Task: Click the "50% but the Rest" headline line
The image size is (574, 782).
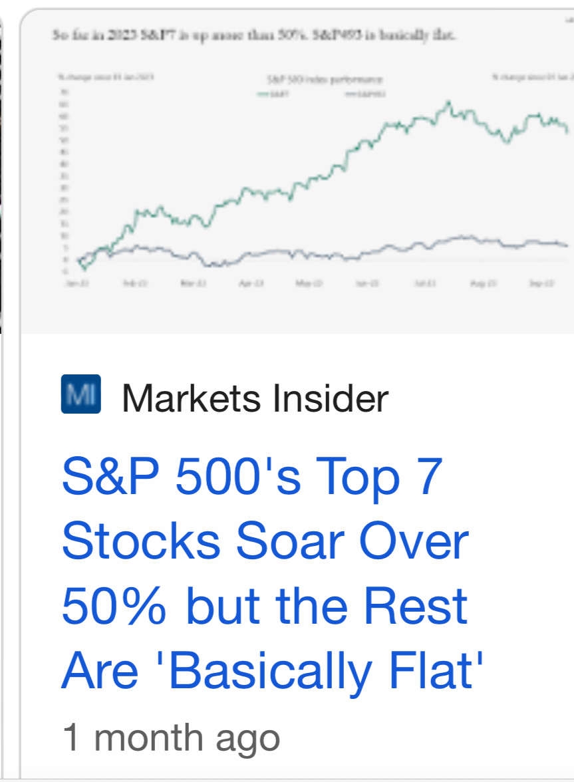Action: tap(265, 606)
